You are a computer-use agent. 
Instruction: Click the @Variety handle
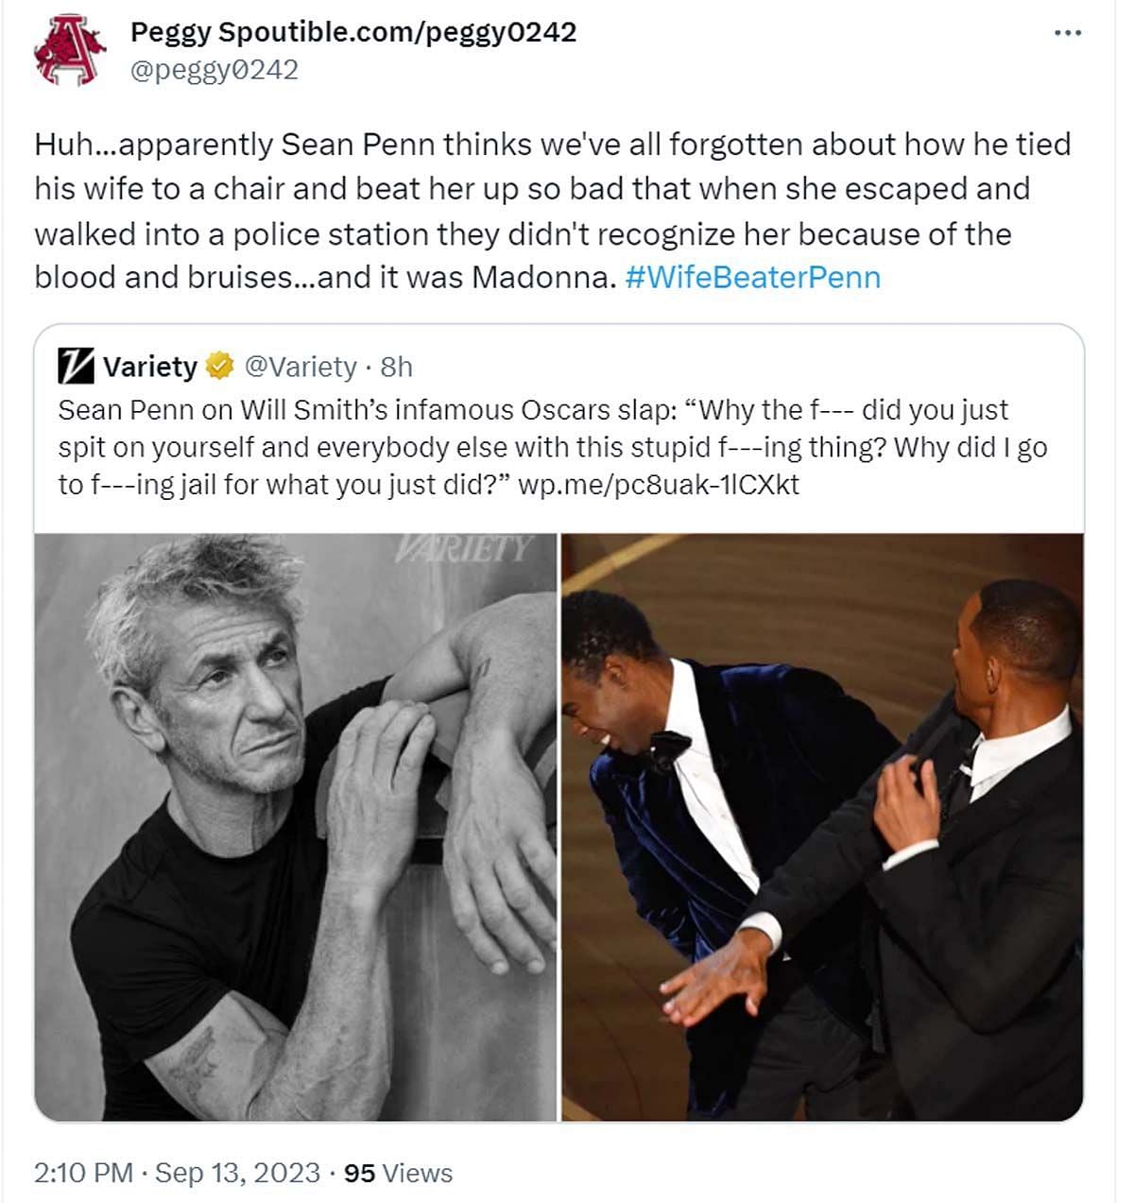(x=301, y=367)
